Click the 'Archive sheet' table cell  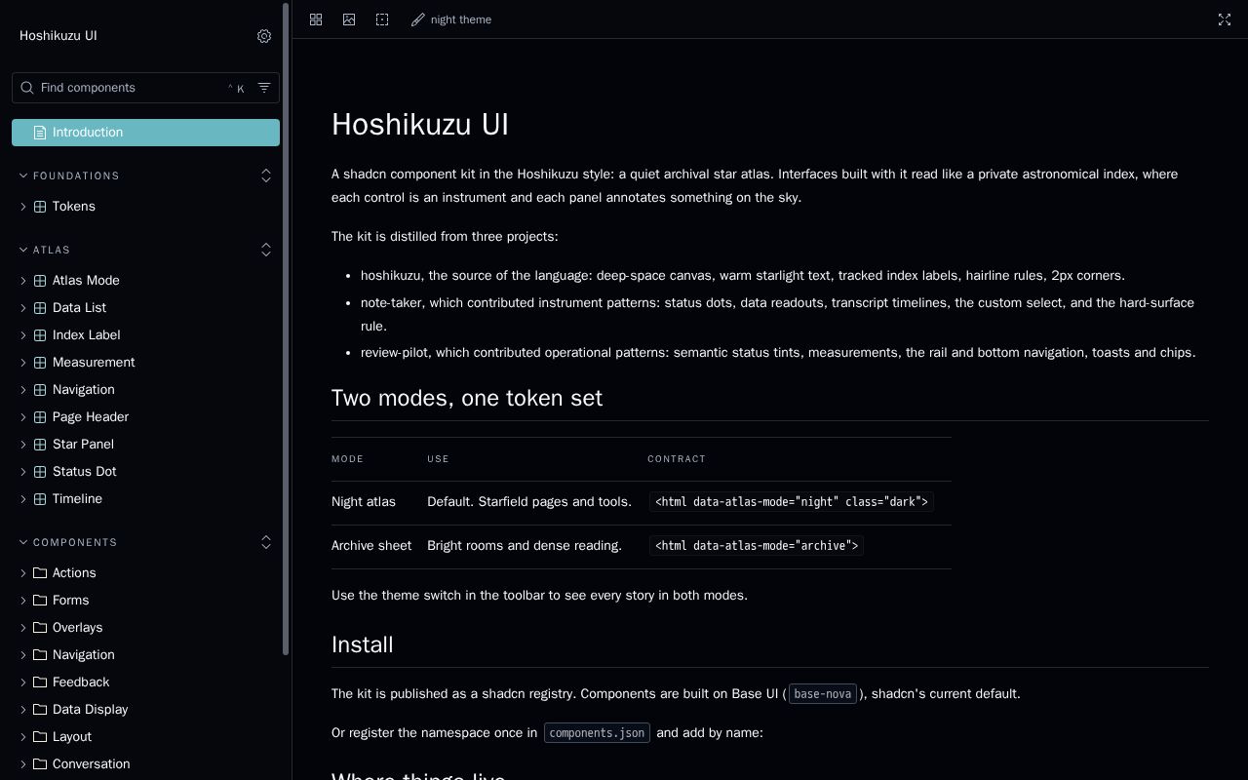point(371,546)
